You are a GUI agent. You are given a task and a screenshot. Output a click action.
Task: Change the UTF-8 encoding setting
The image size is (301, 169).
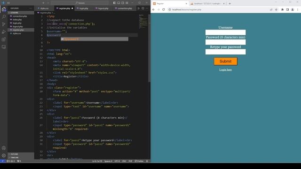click(117, 161)
